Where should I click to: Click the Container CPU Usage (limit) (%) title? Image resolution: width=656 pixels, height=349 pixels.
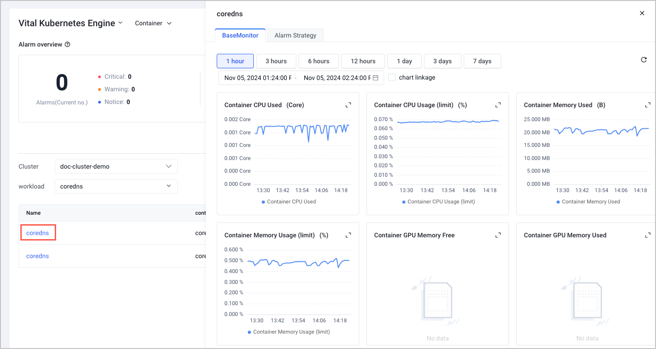(421, 105)
